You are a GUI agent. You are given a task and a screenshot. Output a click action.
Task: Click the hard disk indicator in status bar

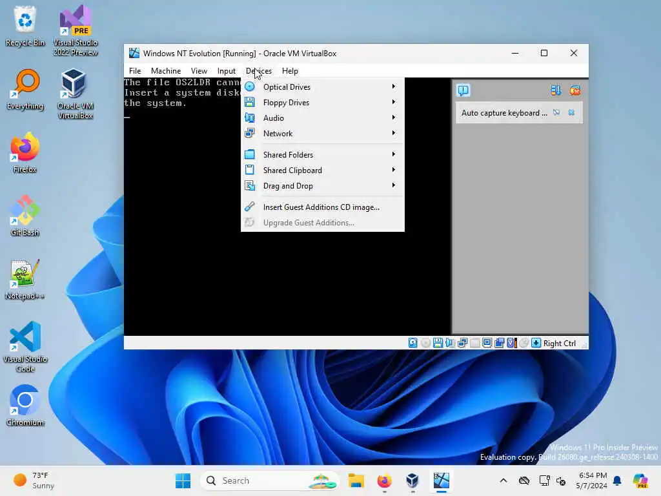(412, 343)
